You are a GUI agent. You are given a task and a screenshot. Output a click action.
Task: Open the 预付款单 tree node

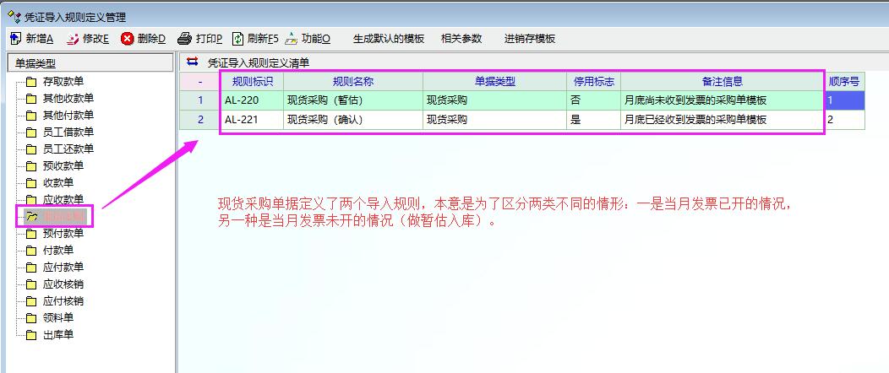point(63,234)
